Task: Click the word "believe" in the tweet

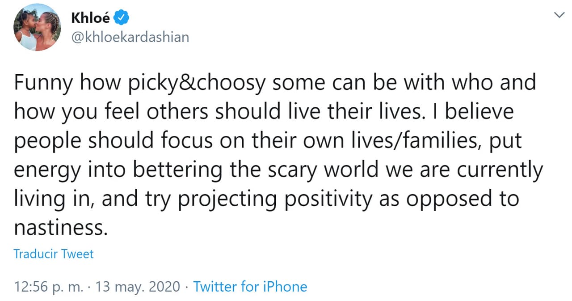Action: (479, 113)
